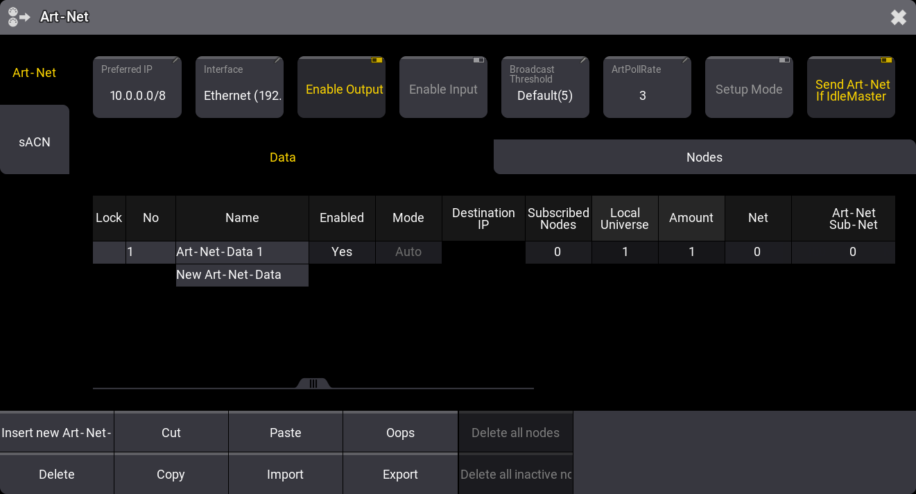Click Insert new Art-Net button

[57, 432]
